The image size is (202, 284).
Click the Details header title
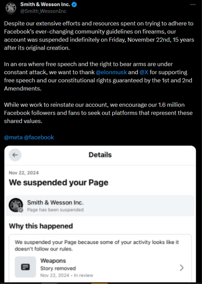pos(100,155)
